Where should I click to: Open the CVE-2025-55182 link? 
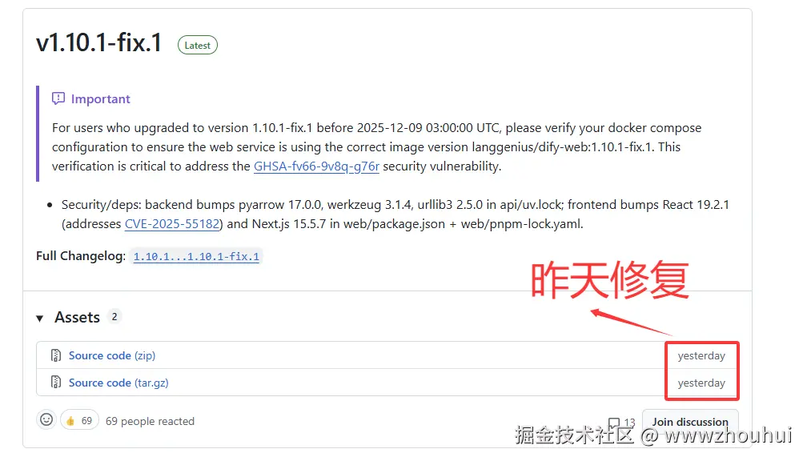click(172, 224)
